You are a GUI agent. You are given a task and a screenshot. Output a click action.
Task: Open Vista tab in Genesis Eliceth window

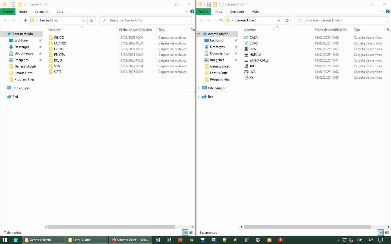[256, 12]
